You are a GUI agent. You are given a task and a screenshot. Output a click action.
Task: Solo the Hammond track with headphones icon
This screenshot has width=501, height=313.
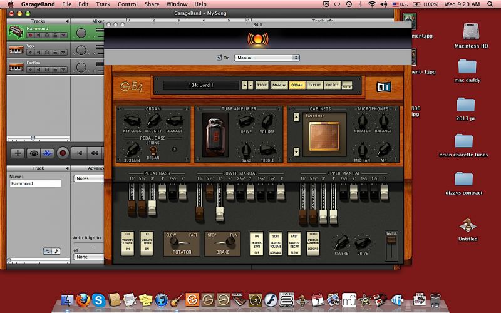[x=47, y=35]
